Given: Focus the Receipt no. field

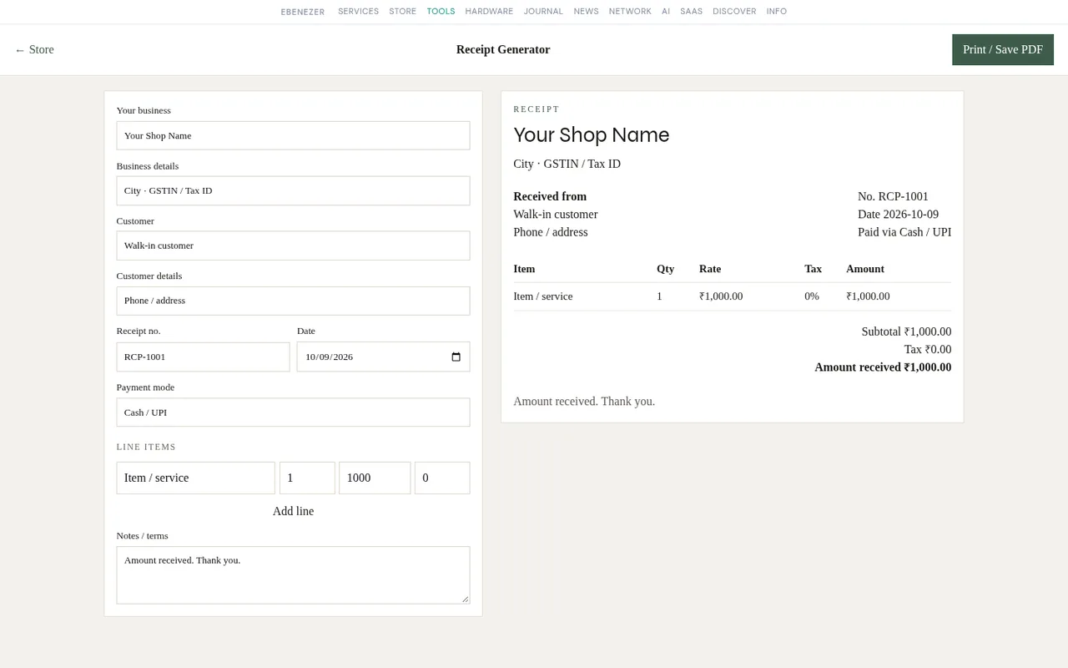Looking at the screenshot, I should (x=203, y=357).
